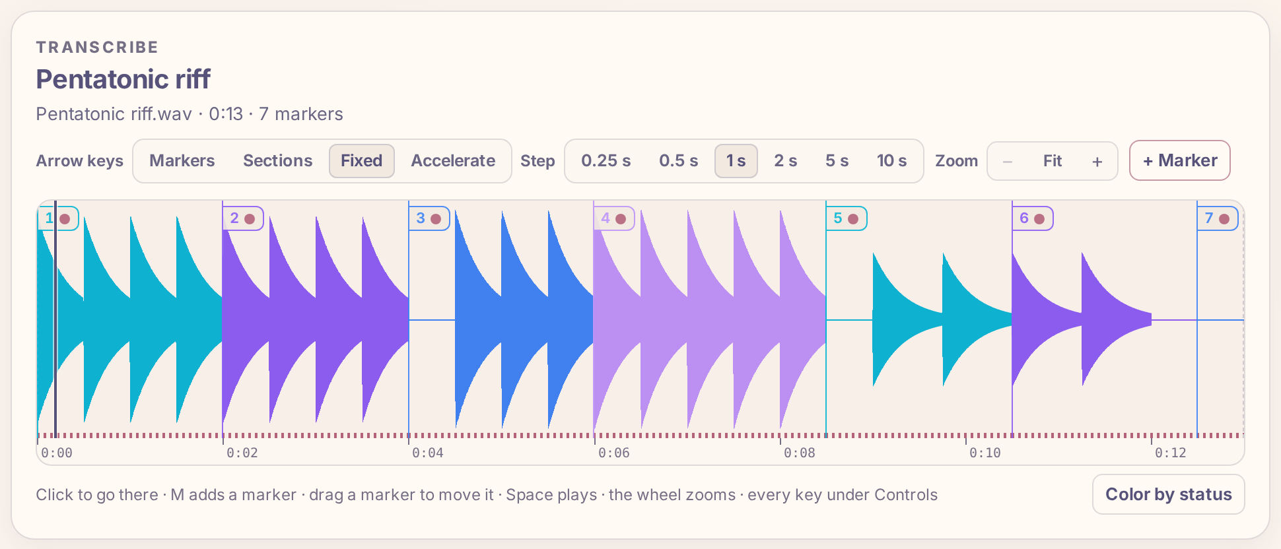
Task: Click the status dot on marker 4
Action: (621, 219)
